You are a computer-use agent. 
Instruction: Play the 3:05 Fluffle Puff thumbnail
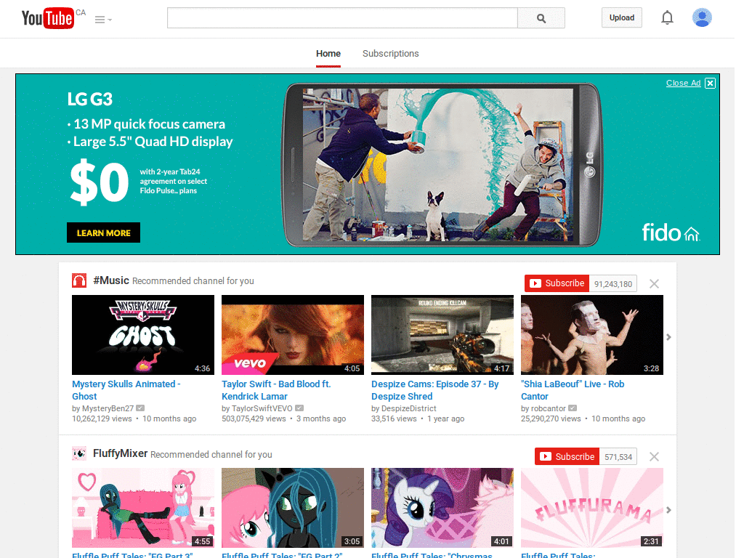coord(293,508)
